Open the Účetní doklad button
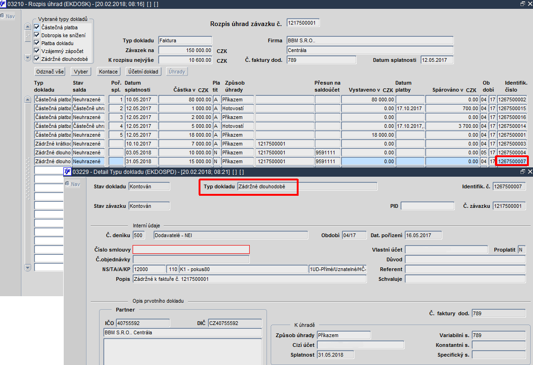This screenshot has height=365, width=533. 143,72
